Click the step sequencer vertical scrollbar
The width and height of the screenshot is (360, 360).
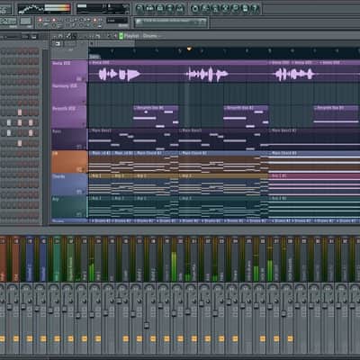tap(45, 137)
